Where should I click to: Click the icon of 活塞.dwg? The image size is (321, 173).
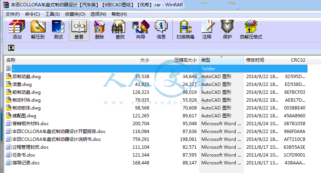[x=9, y=84]
